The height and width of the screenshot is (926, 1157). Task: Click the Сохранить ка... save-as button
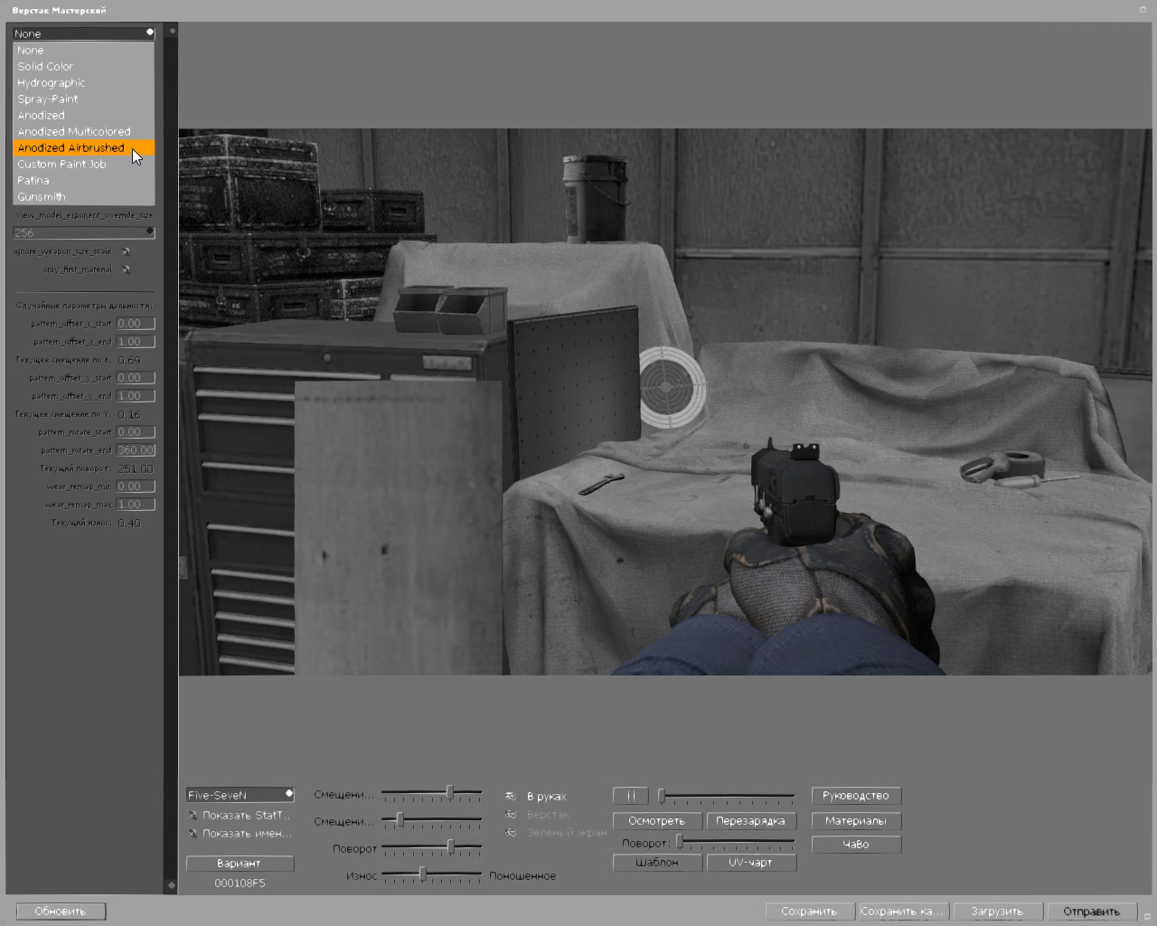point(902,912)
